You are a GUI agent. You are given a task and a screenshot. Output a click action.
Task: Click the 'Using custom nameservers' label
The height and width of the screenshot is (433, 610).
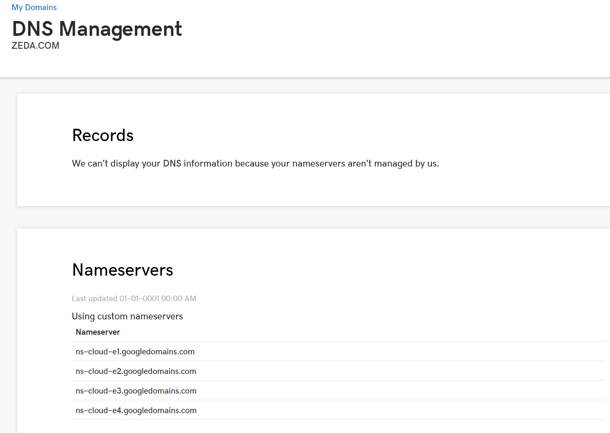pyautogui.click(x=127, y=316)
